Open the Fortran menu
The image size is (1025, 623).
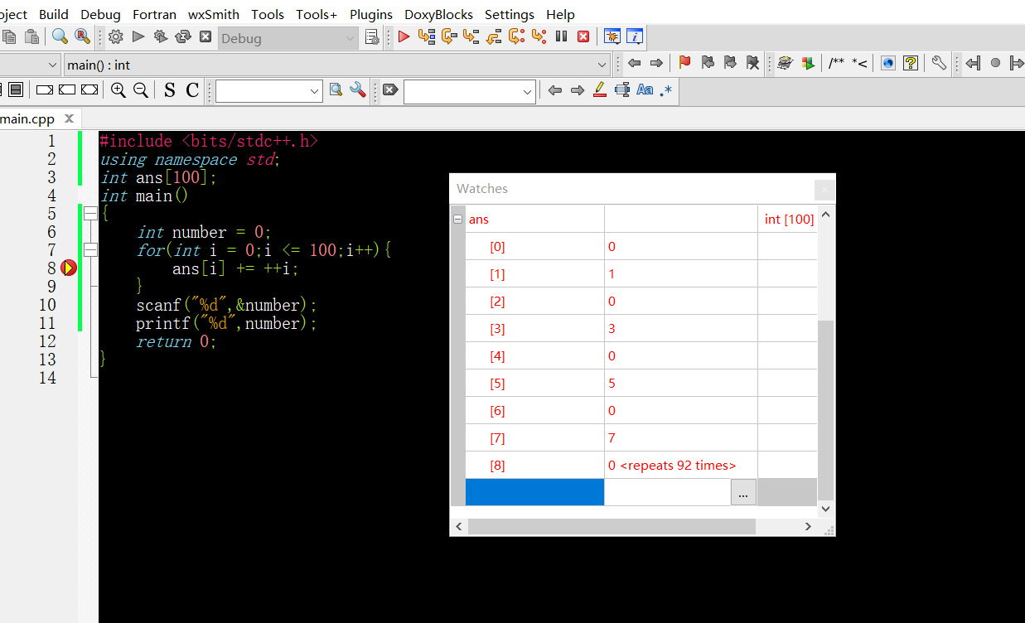point(154,14)
